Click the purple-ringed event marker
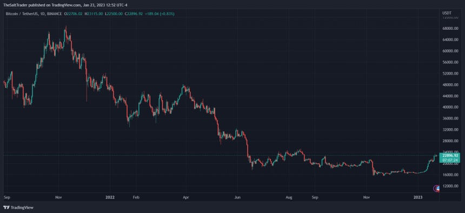This screenshot has width=465, height=213. click(435, 188)
